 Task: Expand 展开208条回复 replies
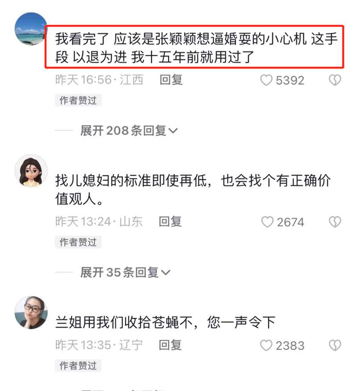[129, 131]
